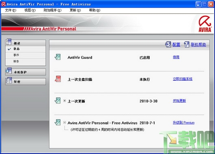Screen dimensions: 215x154
Task: Expand the 上一次更新 plus box
Action: [x=64, y=101]
